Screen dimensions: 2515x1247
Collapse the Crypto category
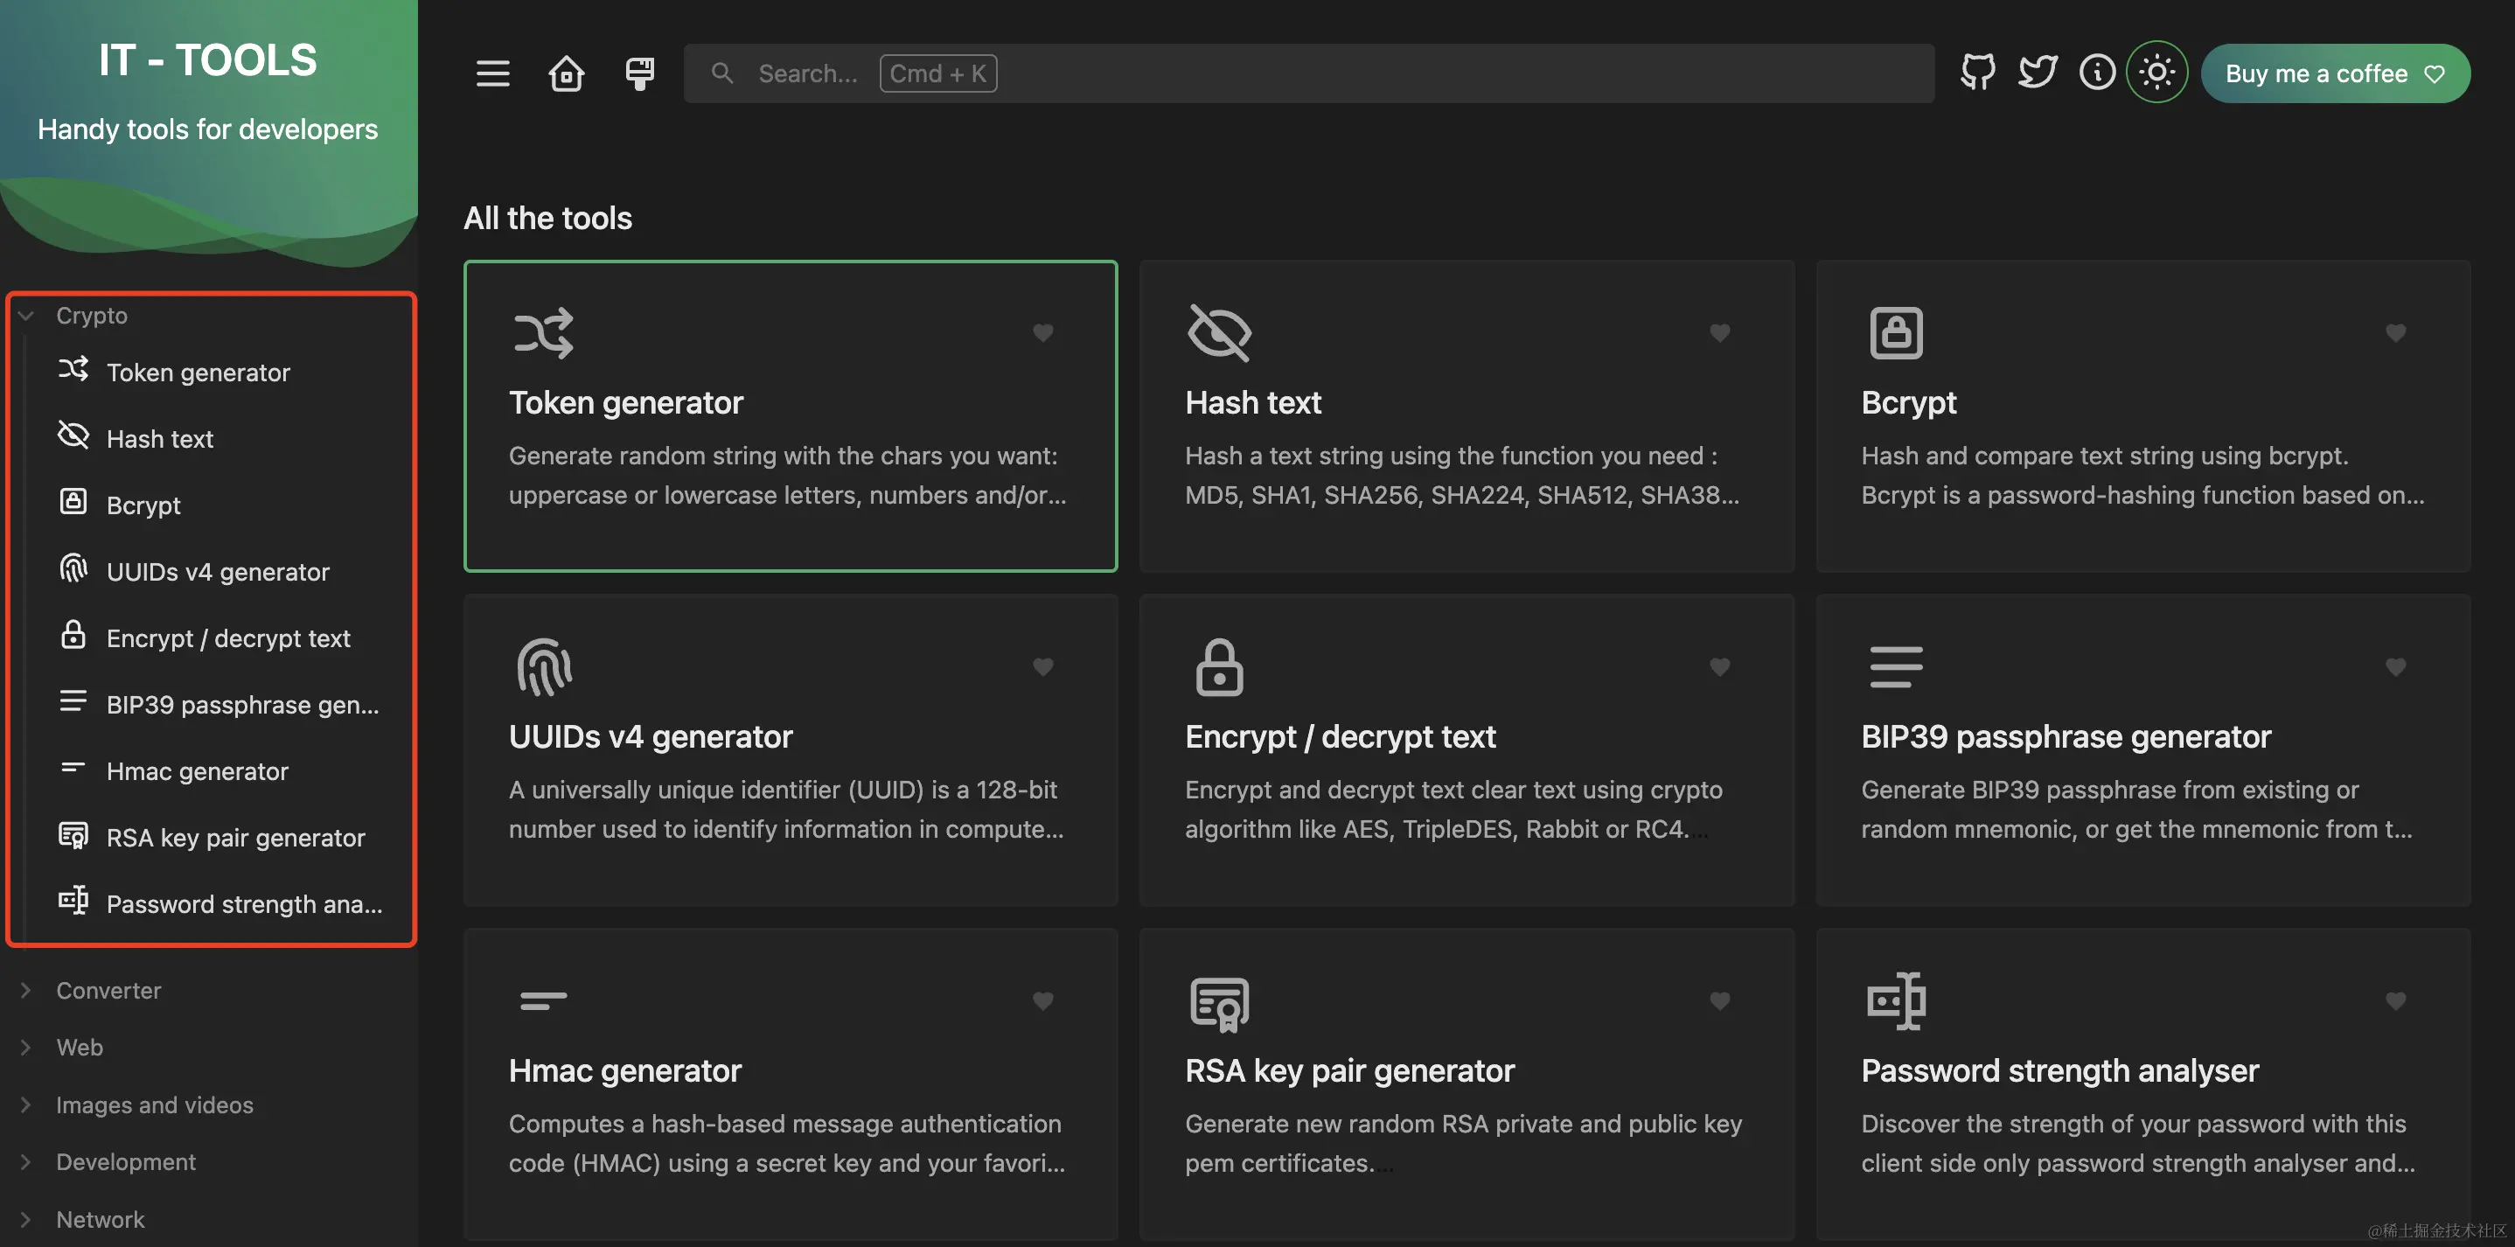[91, 316]
